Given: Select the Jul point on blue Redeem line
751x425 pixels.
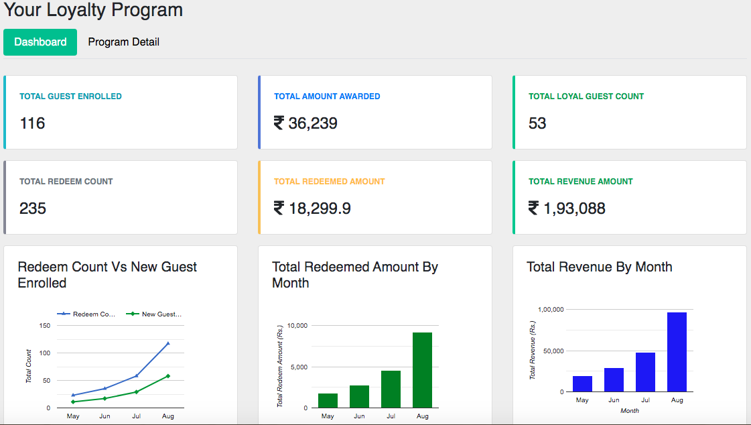Looking at the screenshot, I should click(x=136, y=376).
